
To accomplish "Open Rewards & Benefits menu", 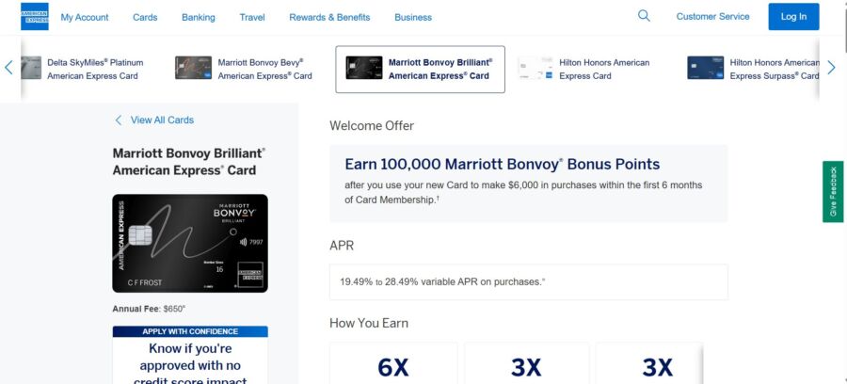I will (329, 17).
